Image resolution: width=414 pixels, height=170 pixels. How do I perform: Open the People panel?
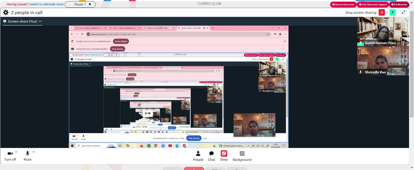(x=198, y=156)
